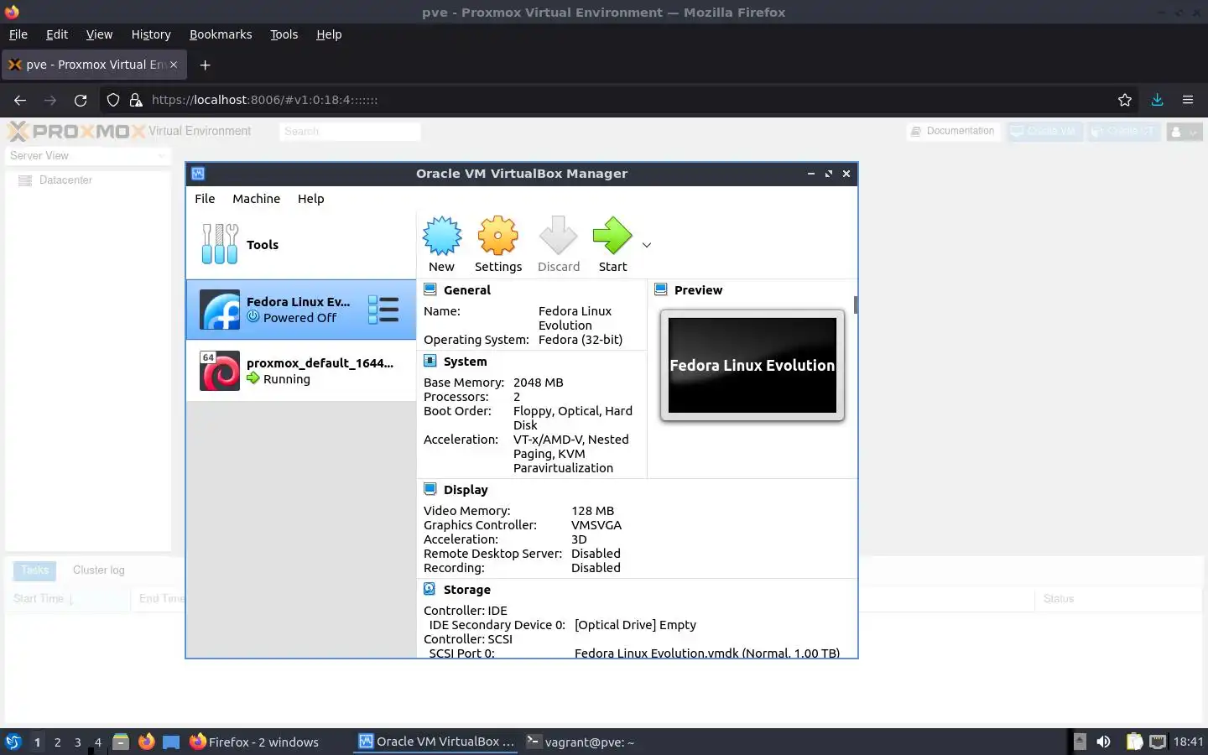Click the System section header
Screen dimensions: 1208x755
tap(465, 362)
